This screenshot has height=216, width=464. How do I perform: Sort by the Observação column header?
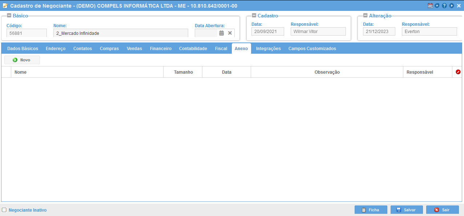click(327, 72)
